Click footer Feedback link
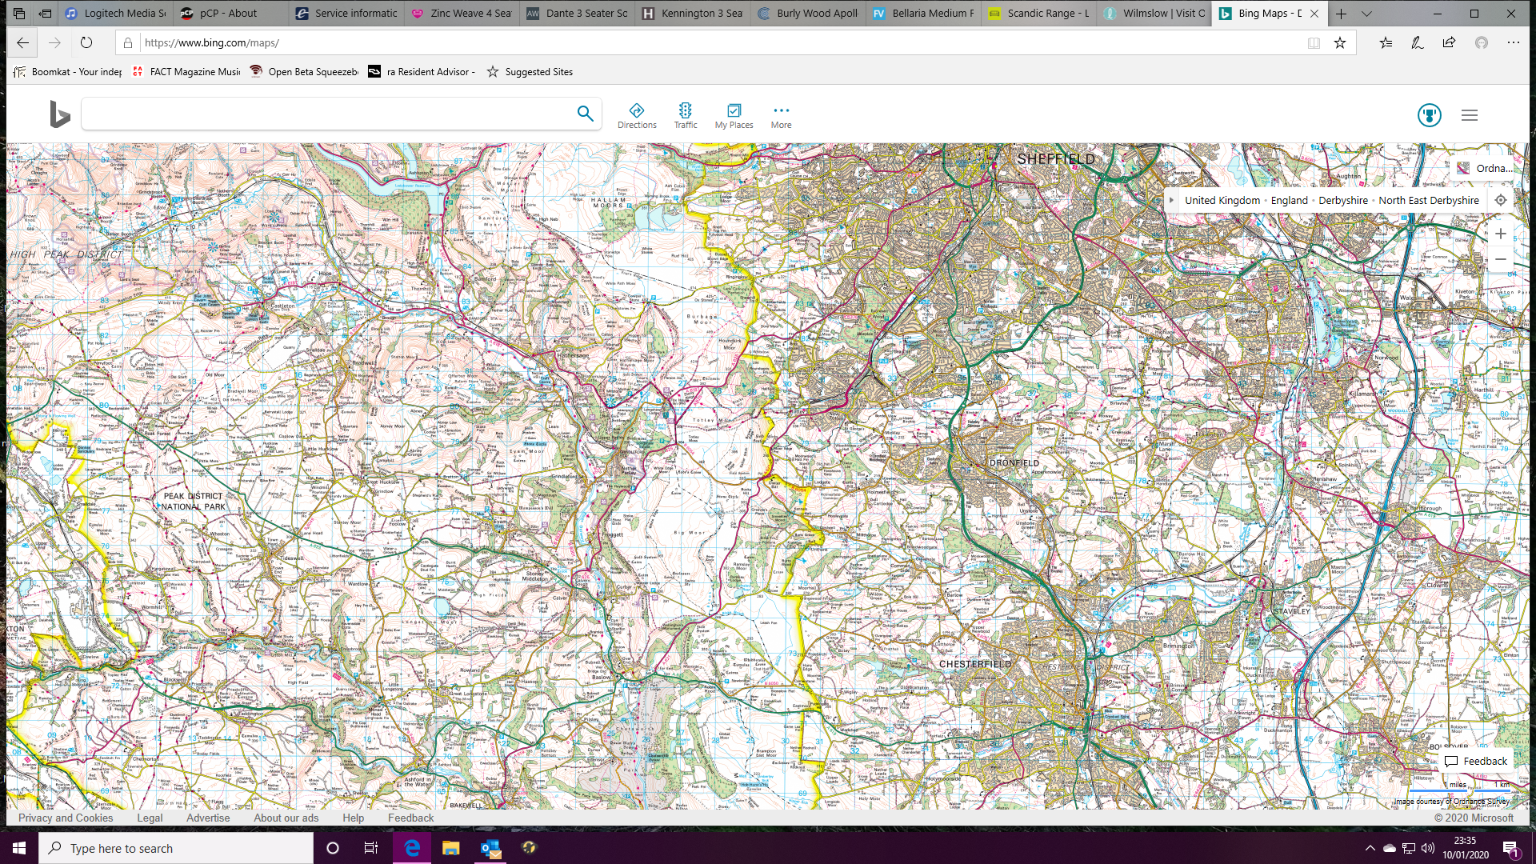This screenshot has width=1536, height=864. (x=411, y=818)
